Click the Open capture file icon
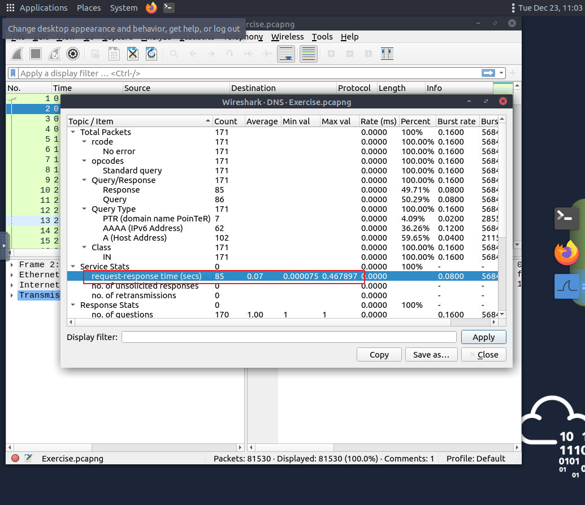This screenshot has height=505, width=585. click(96, 54)
